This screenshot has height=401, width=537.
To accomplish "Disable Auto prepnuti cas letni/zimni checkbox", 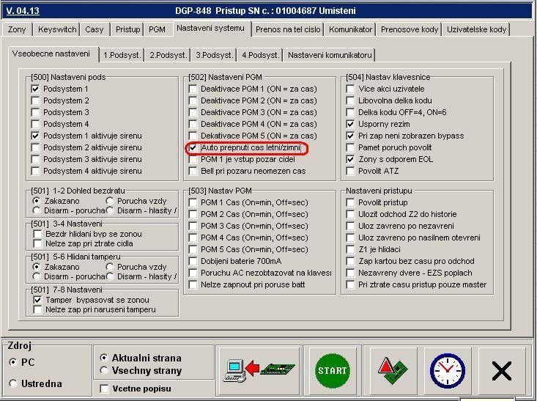I will 193,148.
